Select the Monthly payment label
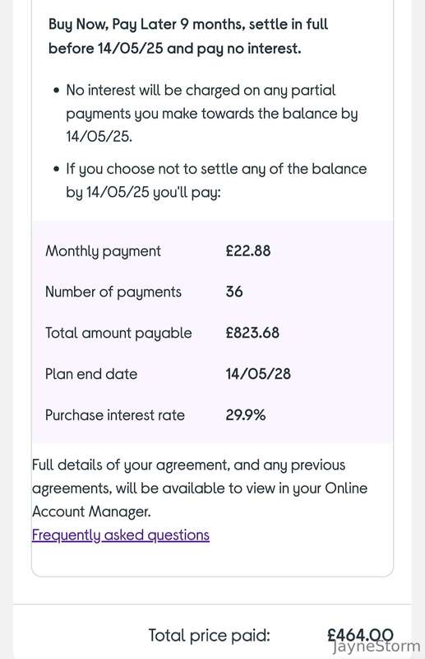The width and height of the screenshot is (425, 659). click(103, 251)
